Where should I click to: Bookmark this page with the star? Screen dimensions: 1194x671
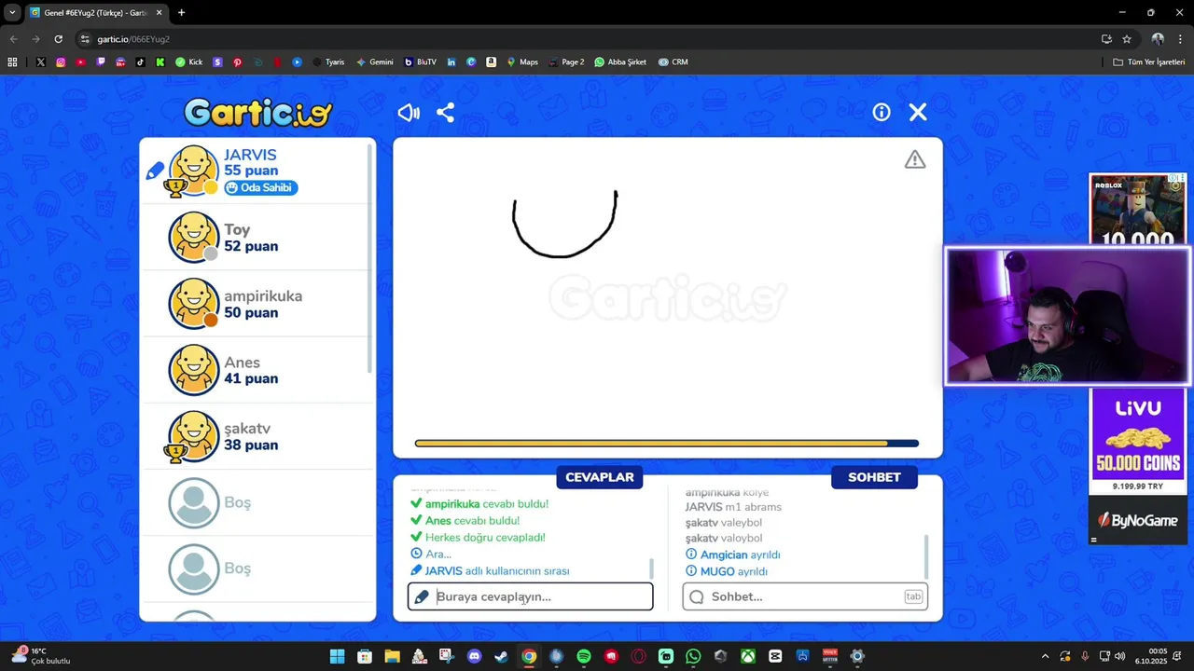pos(1127,39)
